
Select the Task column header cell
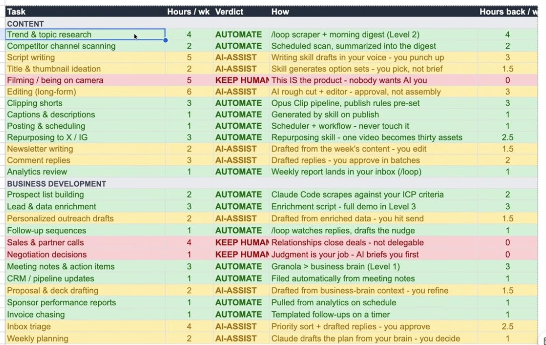pyautogui.click(x=85, y=12)
